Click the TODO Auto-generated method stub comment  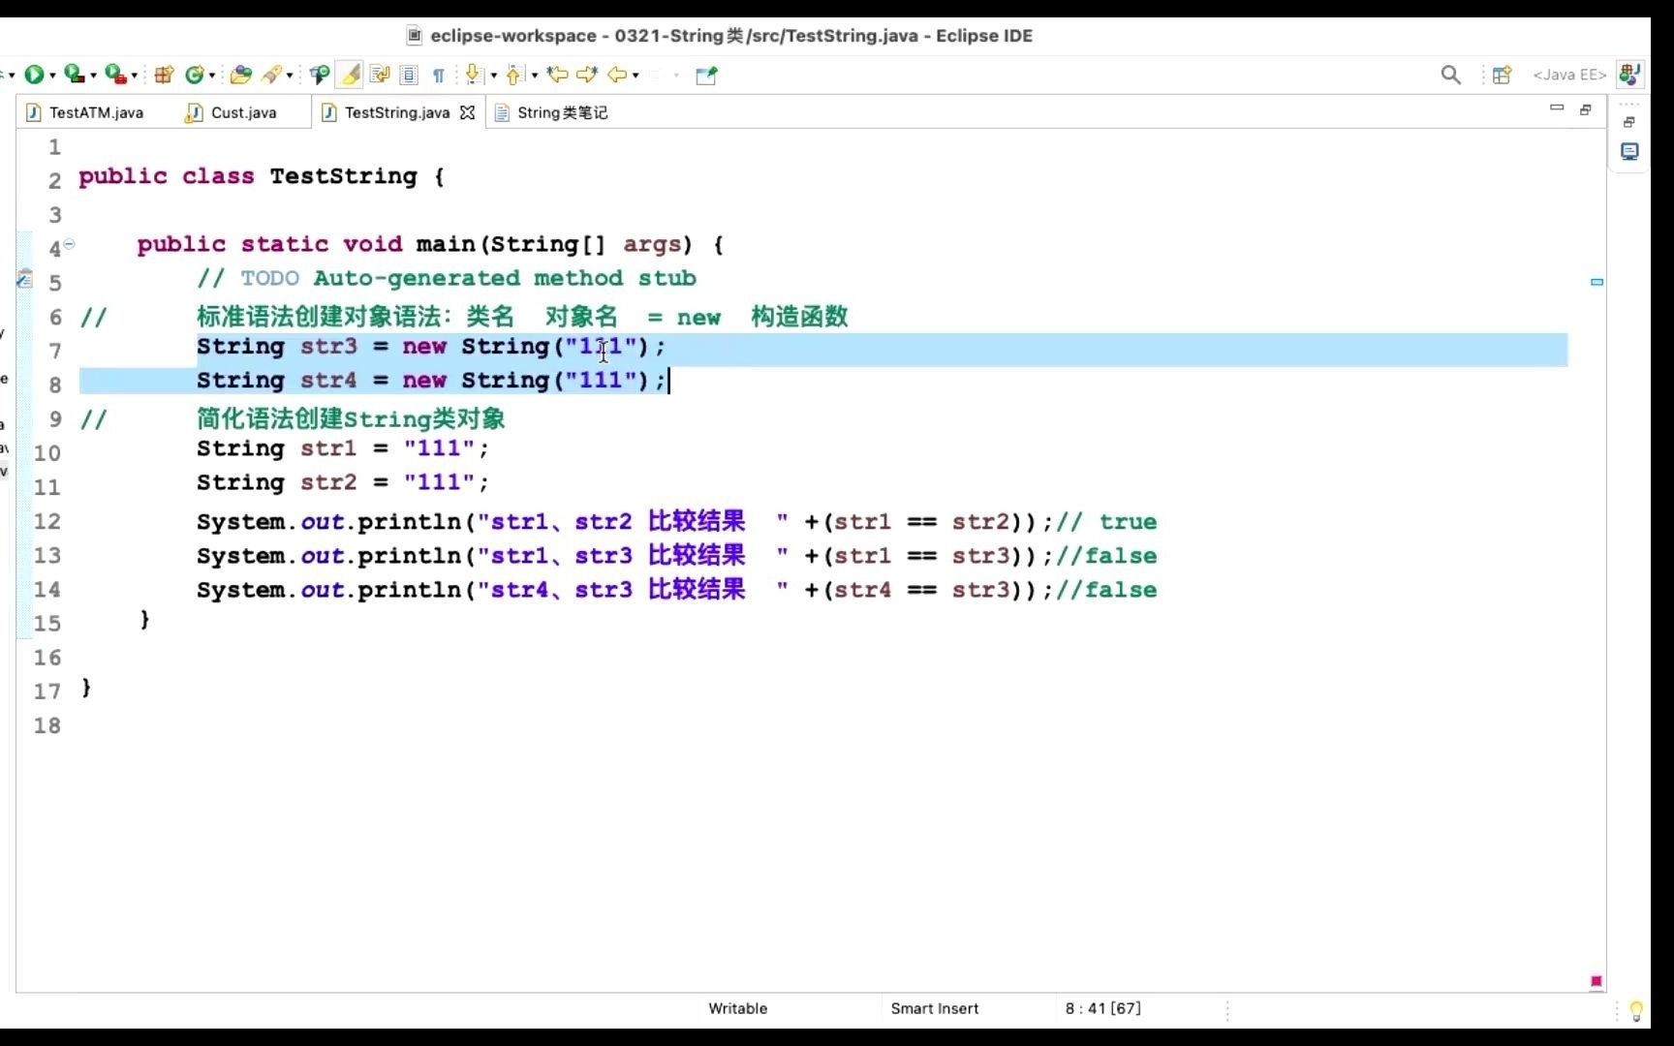(x=447, y=279)
